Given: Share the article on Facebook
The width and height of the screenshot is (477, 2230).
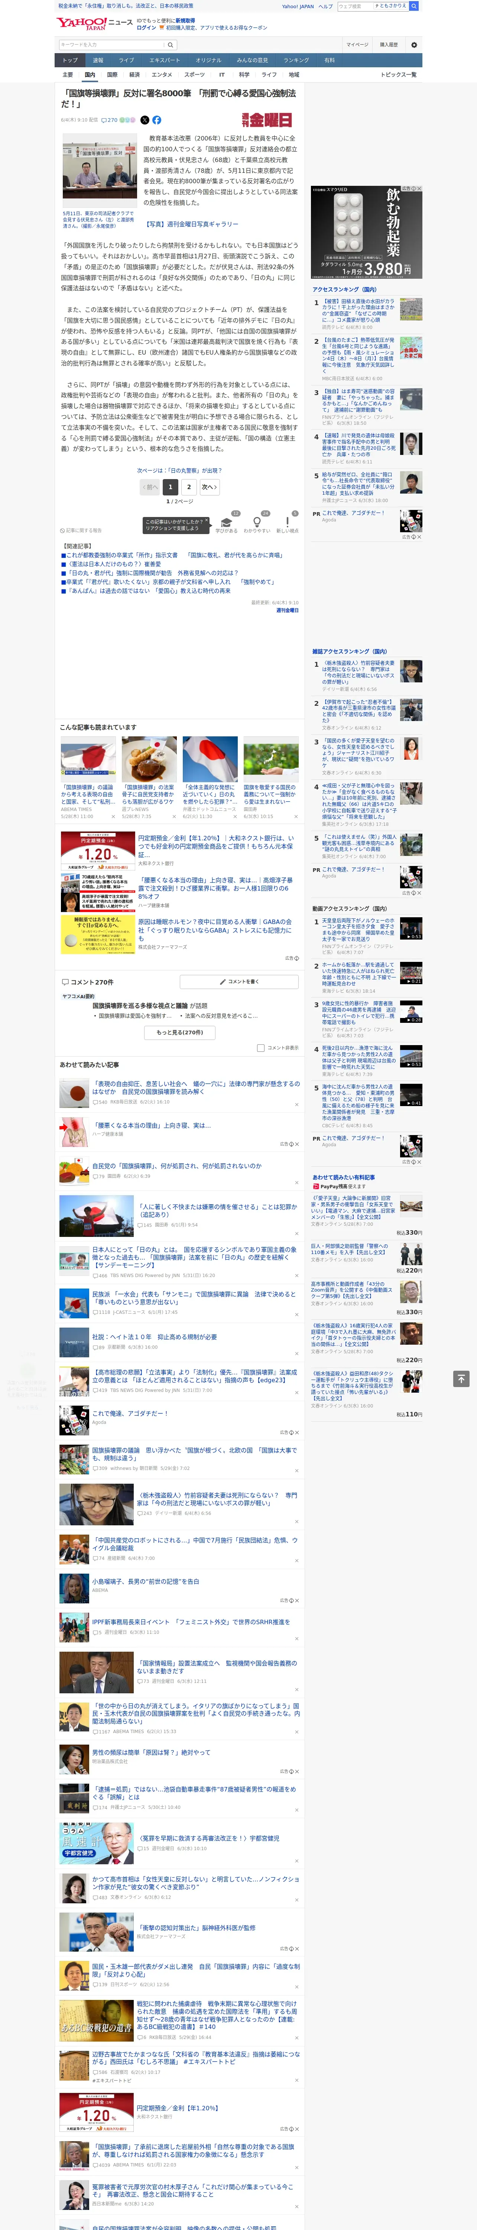Looking at the screenshot, I should [157, 120].
